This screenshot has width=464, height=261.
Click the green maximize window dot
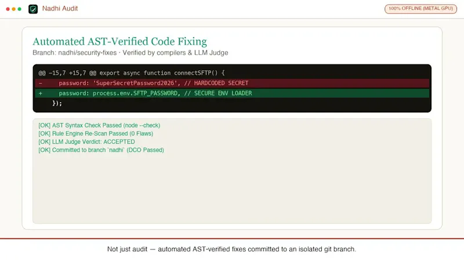click(x=20, y=9)
